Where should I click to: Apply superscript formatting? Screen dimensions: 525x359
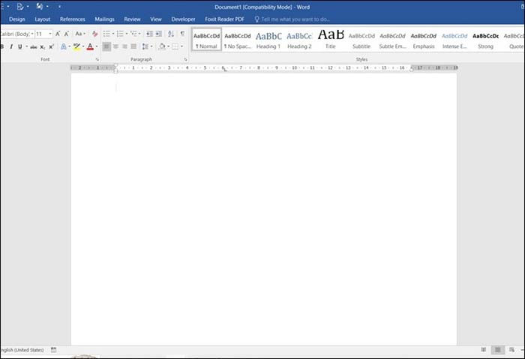[51, 46]
